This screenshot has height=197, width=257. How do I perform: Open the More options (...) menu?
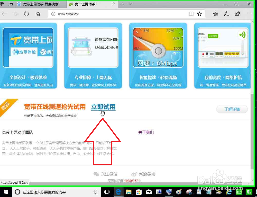click(x=249, y=14)
